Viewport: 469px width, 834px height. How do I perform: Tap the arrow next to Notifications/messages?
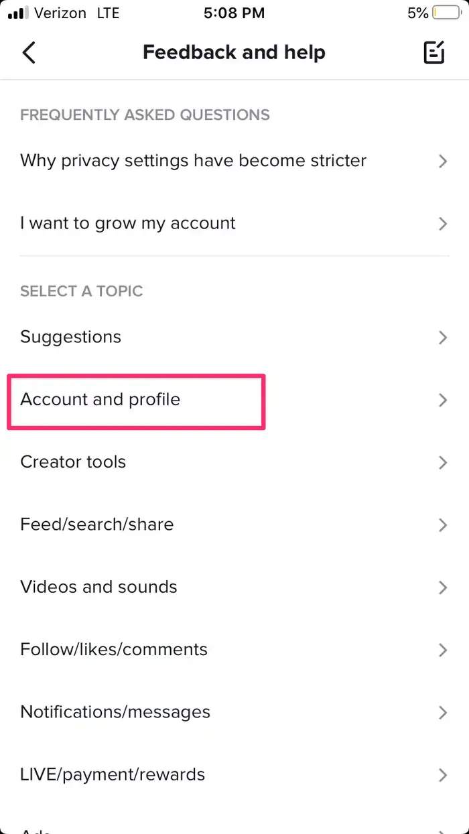442,713
